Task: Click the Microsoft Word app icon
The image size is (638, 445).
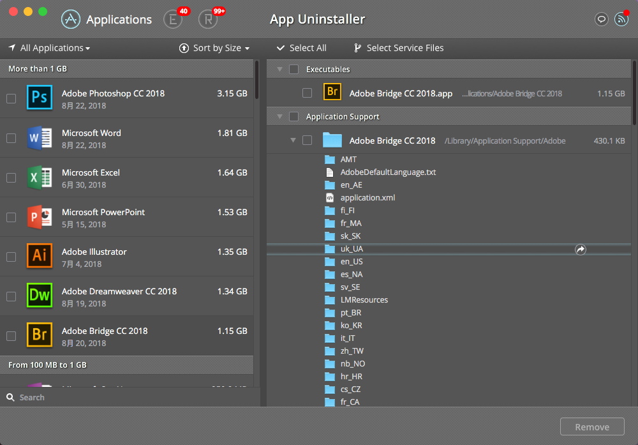Action: (x=40, y=138)
